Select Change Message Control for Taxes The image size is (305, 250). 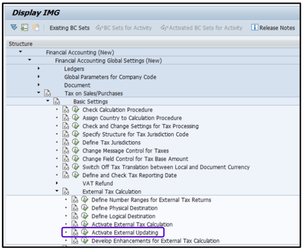click(x=125, y=151)
